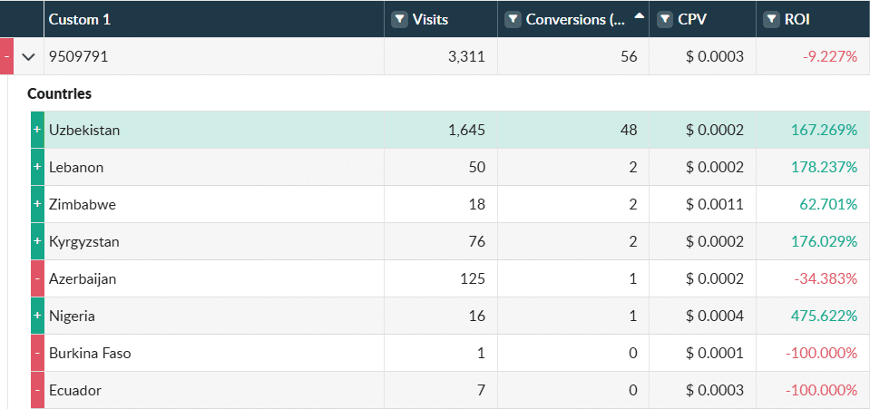Toggle the Ecuador row red minus marker
This screenshot has height=409, width=870.
click(x=37, y=391)
